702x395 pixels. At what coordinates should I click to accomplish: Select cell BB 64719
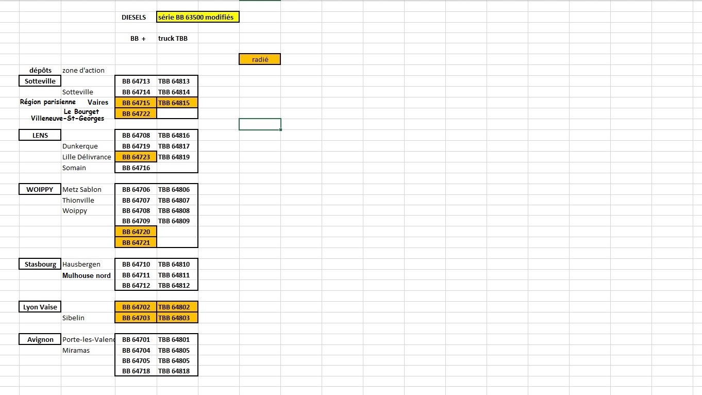[136, 146]
